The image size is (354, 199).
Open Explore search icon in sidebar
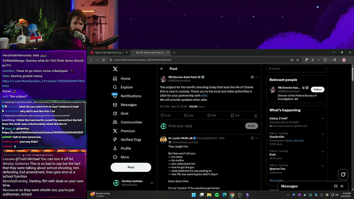pos(115,87)
